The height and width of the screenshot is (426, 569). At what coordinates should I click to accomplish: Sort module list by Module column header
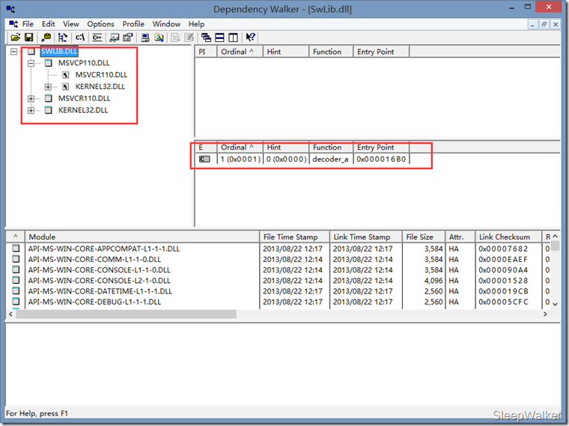tap(142, 237)
